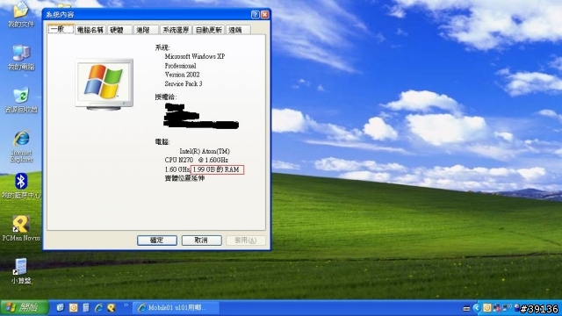Click the help question mark in title bar
Screen dimensions: 562x316
pyautogui.click(x=255, y=14)
